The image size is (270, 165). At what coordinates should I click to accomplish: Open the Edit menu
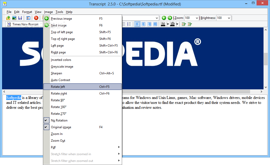(17, 12)
